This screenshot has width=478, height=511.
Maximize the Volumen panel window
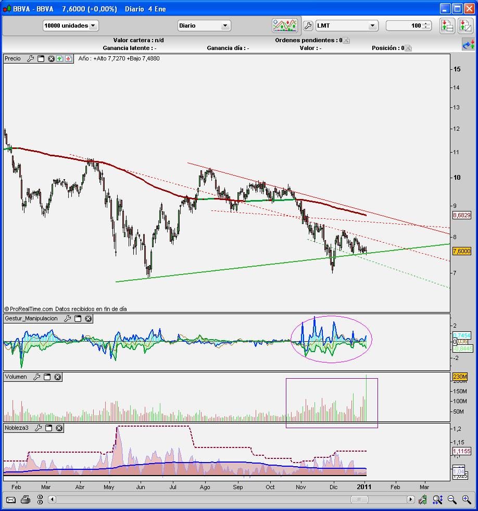[x=47, y=377]
